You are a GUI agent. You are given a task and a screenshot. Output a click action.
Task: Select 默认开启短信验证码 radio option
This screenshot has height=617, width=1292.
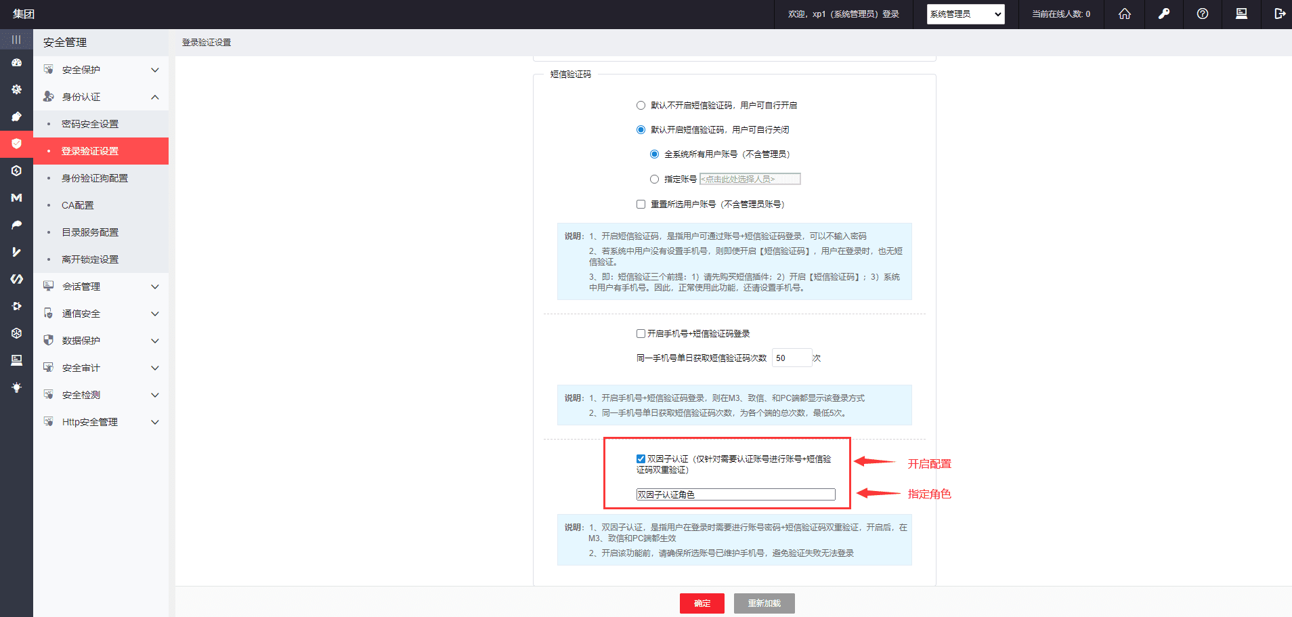(641, 129)
